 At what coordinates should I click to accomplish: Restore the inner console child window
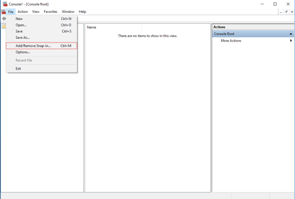(286, 11)
